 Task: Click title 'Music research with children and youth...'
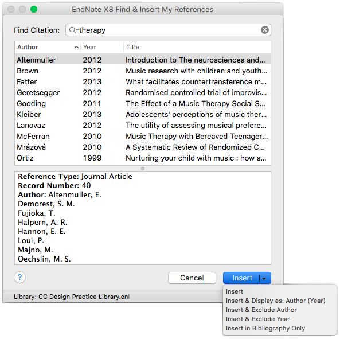pos(197,71)
